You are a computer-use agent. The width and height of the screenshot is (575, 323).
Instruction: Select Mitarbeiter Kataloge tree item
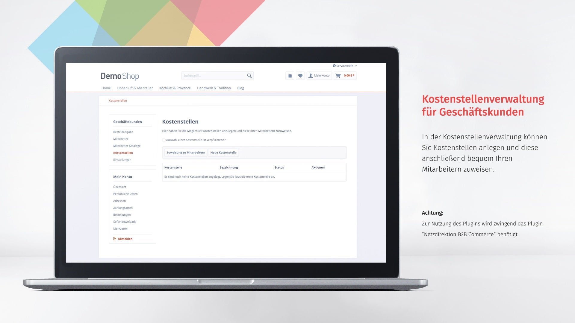click(x=126, y=146)
